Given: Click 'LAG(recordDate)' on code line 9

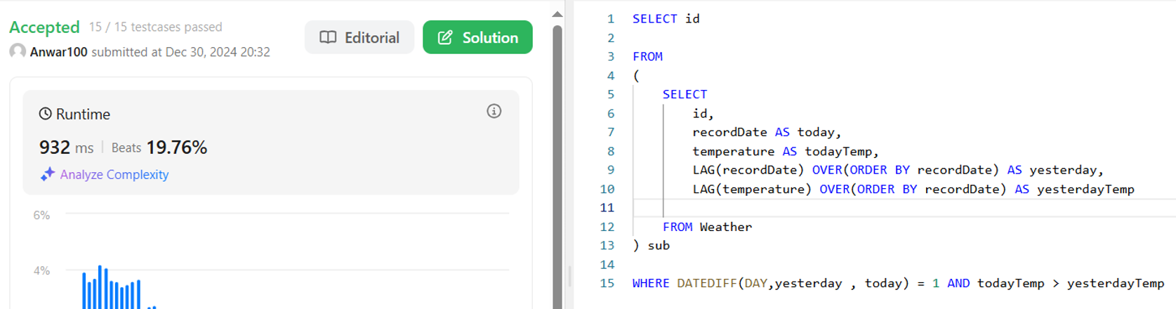Looking at the screenshot, I should click(x=748, y=170).
